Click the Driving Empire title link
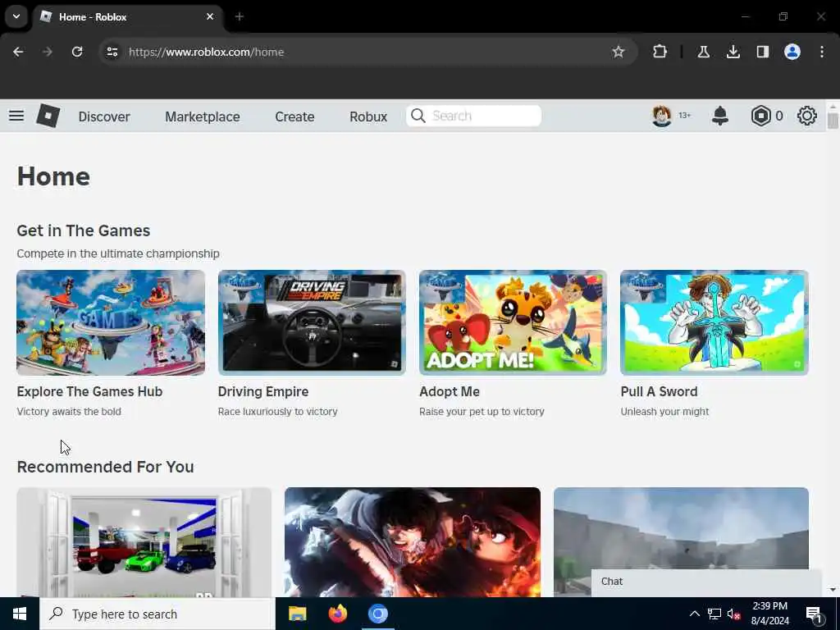 [263, 391]
